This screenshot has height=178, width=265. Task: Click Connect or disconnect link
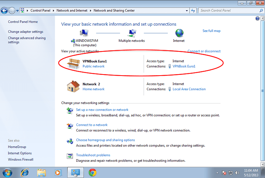tap(204, 51)
